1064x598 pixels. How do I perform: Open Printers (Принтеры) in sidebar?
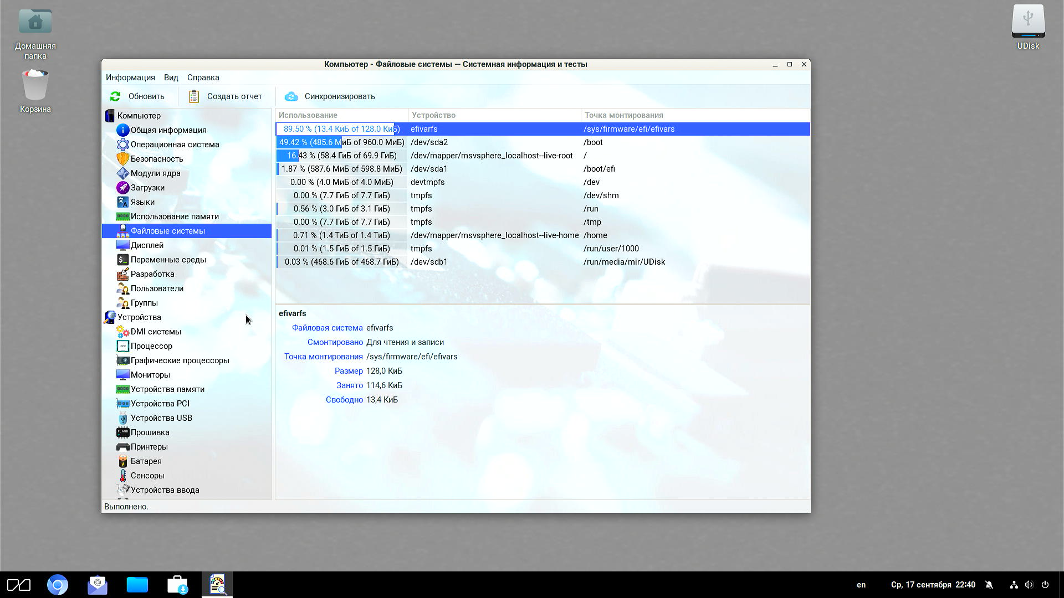(x=149, y=447)
